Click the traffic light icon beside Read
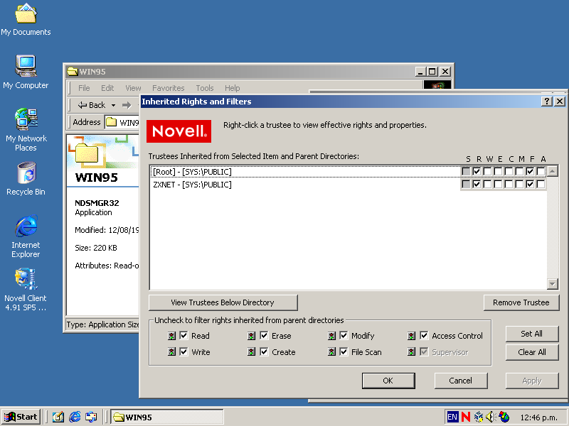The image size is (569, 426). [x=171, y=336]
